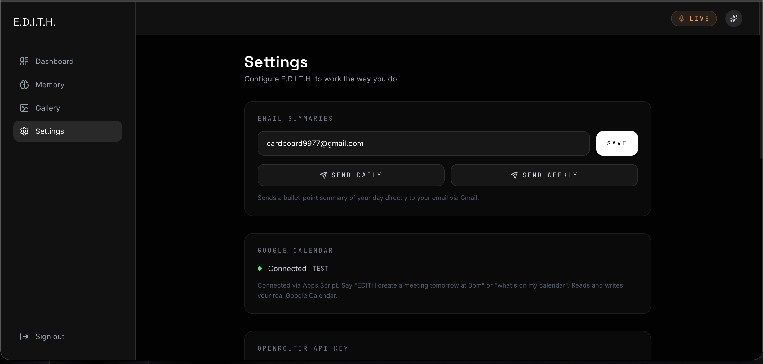Click the OPENROUTER API KEY label
Image resolution: width=763 pixels, height=364 pixels.
point(303,348)
